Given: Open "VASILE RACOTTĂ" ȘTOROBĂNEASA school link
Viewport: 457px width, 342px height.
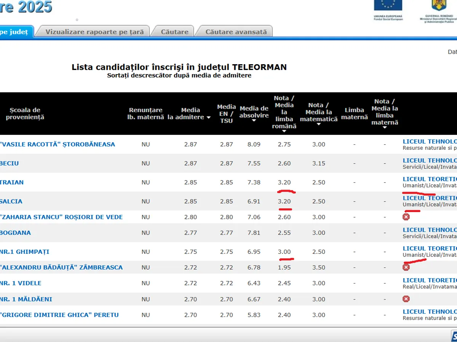Looking at the screenshot, I should 58,144.
